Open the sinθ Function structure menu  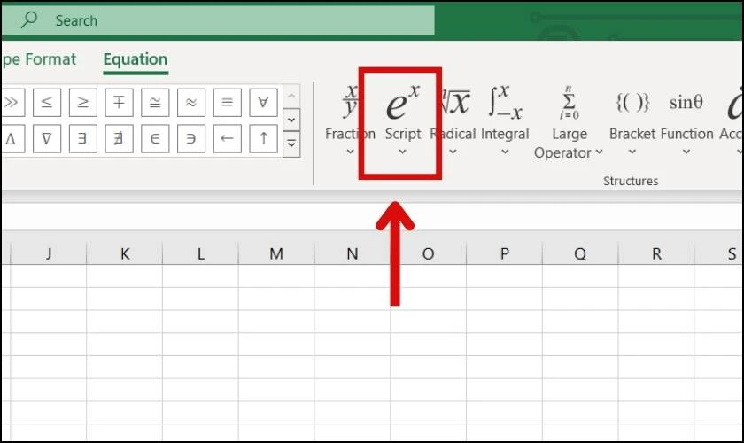coord(686,121)
